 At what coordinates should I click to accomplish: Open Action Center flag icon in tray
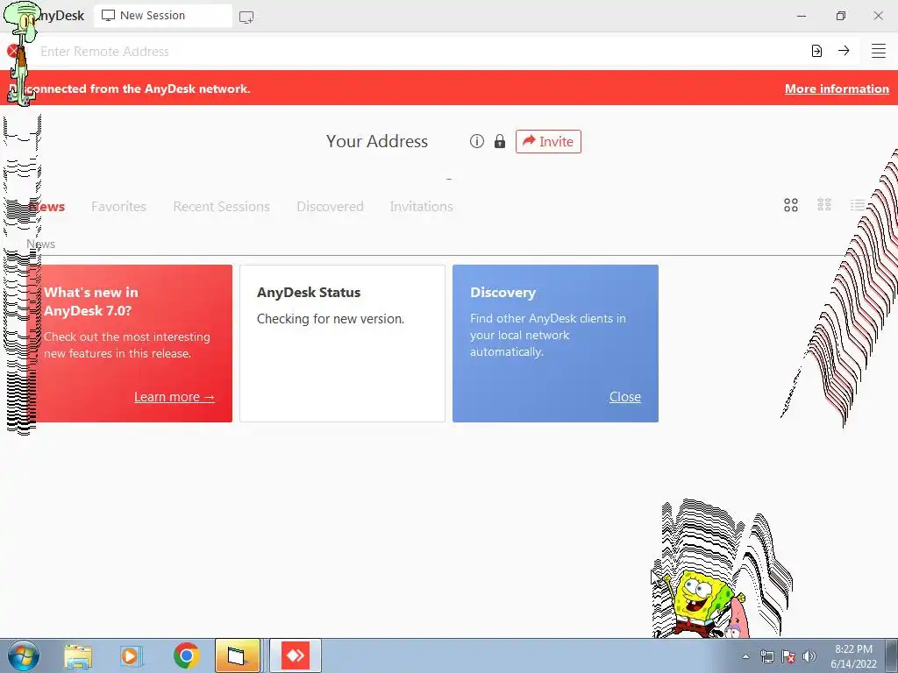click(788, 656)
